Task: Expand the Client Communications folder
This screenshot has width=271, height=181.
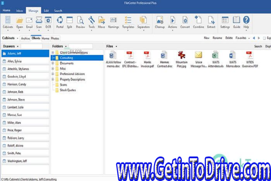Action: 53,52
